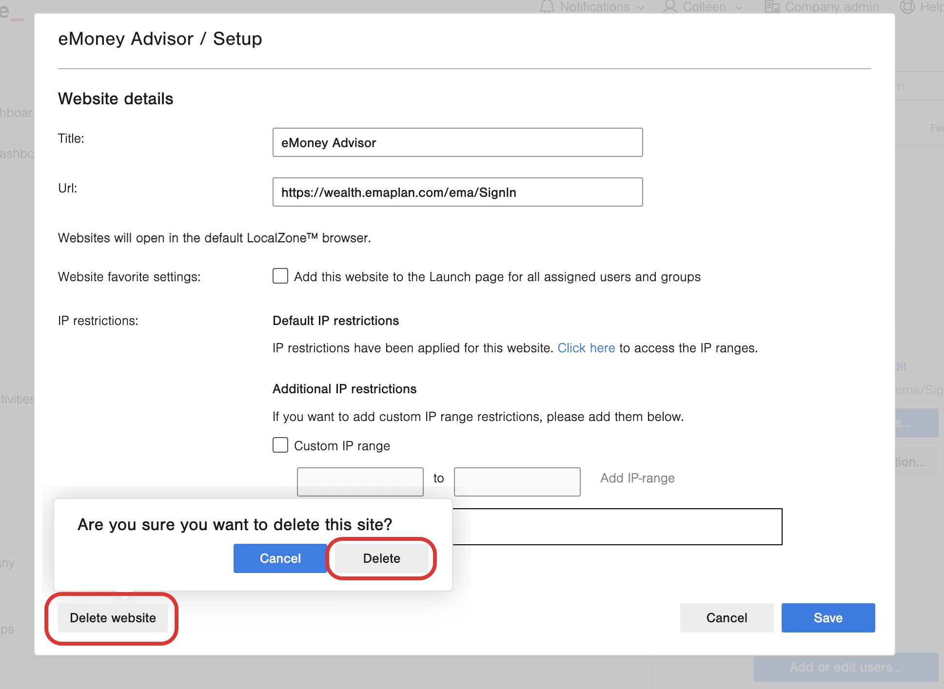Open the Company admin menu
This screenshot has height=689, width=944.
(831, 7)
